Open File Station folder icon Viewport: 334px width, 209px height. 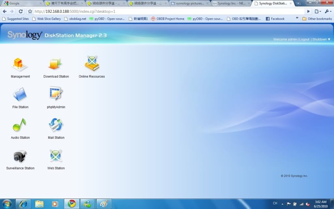pos(20,95)
